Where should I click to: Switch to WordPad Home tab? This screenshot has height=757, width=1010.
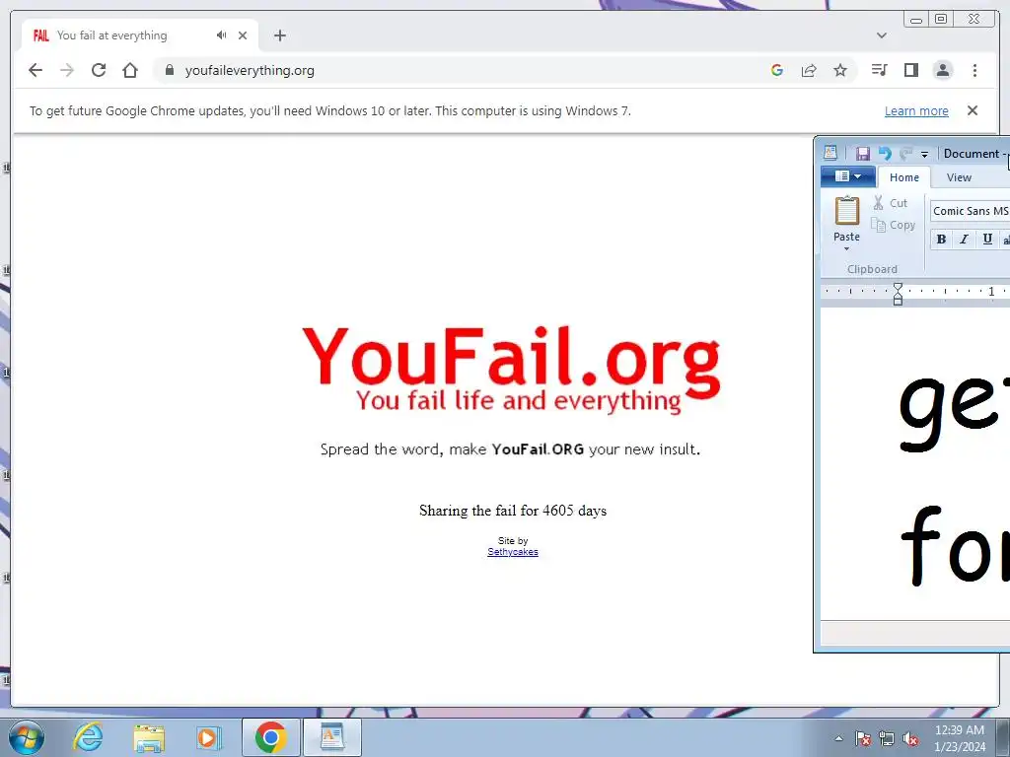[x=904, y=177]
